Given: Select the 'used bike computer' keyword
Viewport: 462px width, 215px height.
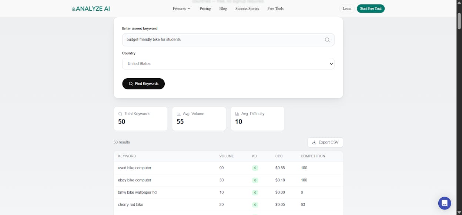Looking at the screenshot, I should (134, 168).
